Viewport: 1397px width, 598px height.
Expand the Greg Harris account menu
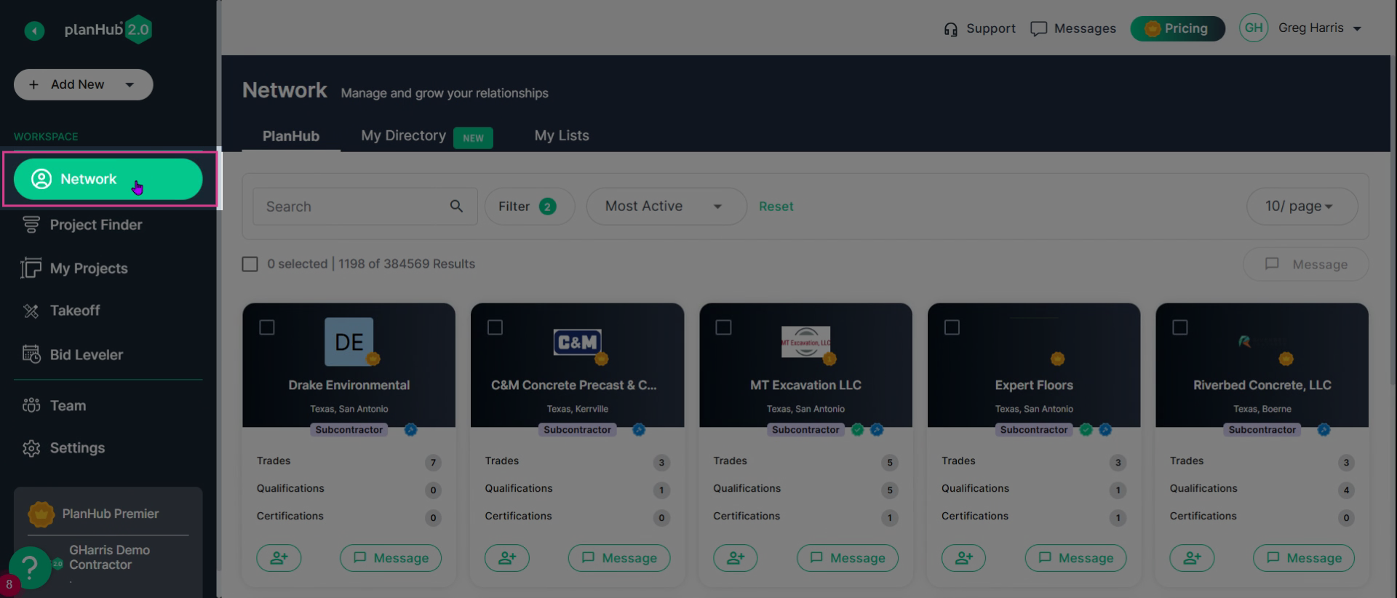1357,29
